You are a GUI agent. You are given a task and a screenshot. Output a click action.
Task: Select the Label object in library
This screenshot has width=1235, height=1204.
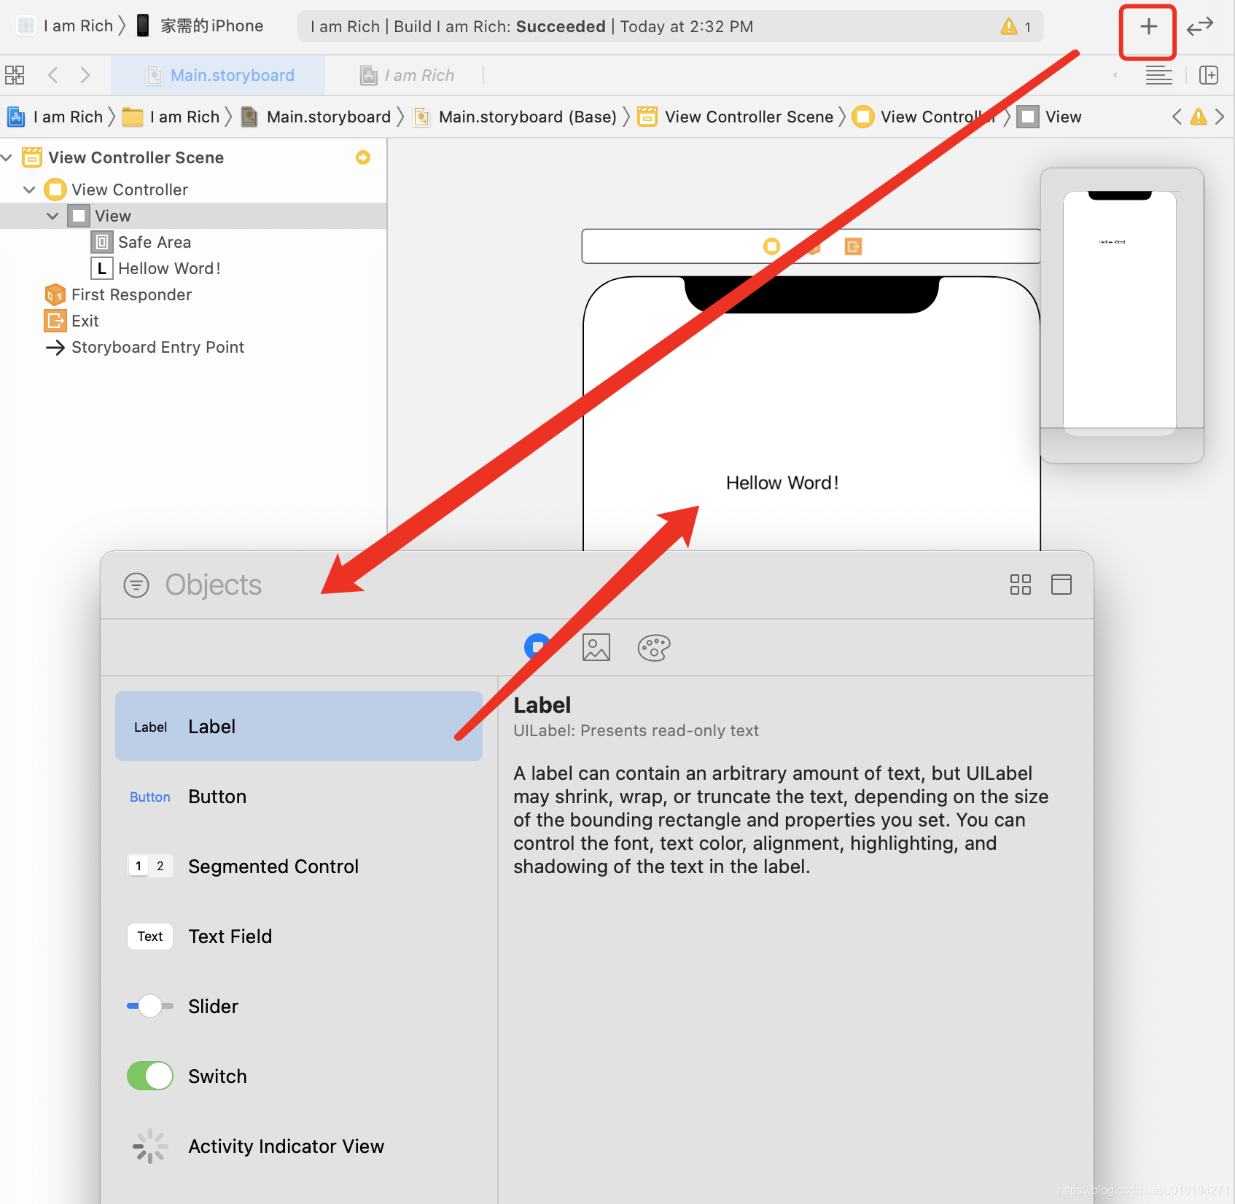tap(299, 726)
